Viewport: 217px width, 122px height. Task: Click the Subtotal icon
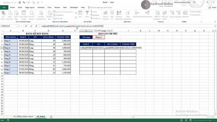click(x=185, y=14)
